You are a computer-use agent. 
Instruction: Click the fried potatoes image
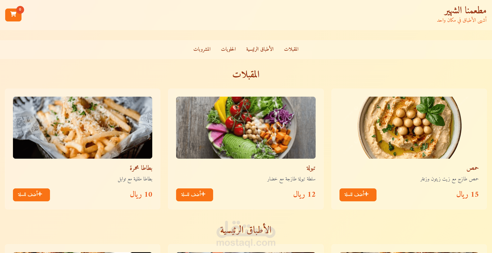pos(83,128)
